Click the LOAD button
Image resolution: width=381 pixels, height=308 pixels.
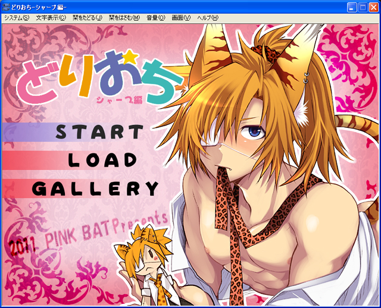102,160
